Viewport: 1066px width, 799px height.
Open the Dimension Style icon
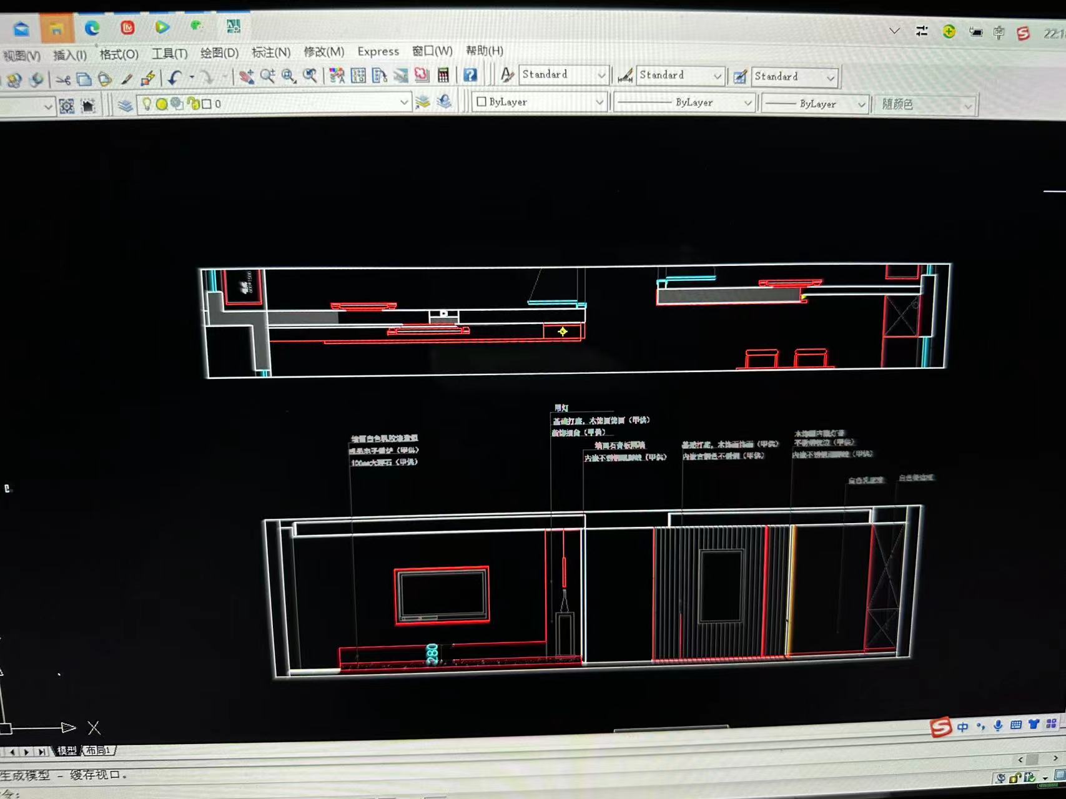[624, 76]
